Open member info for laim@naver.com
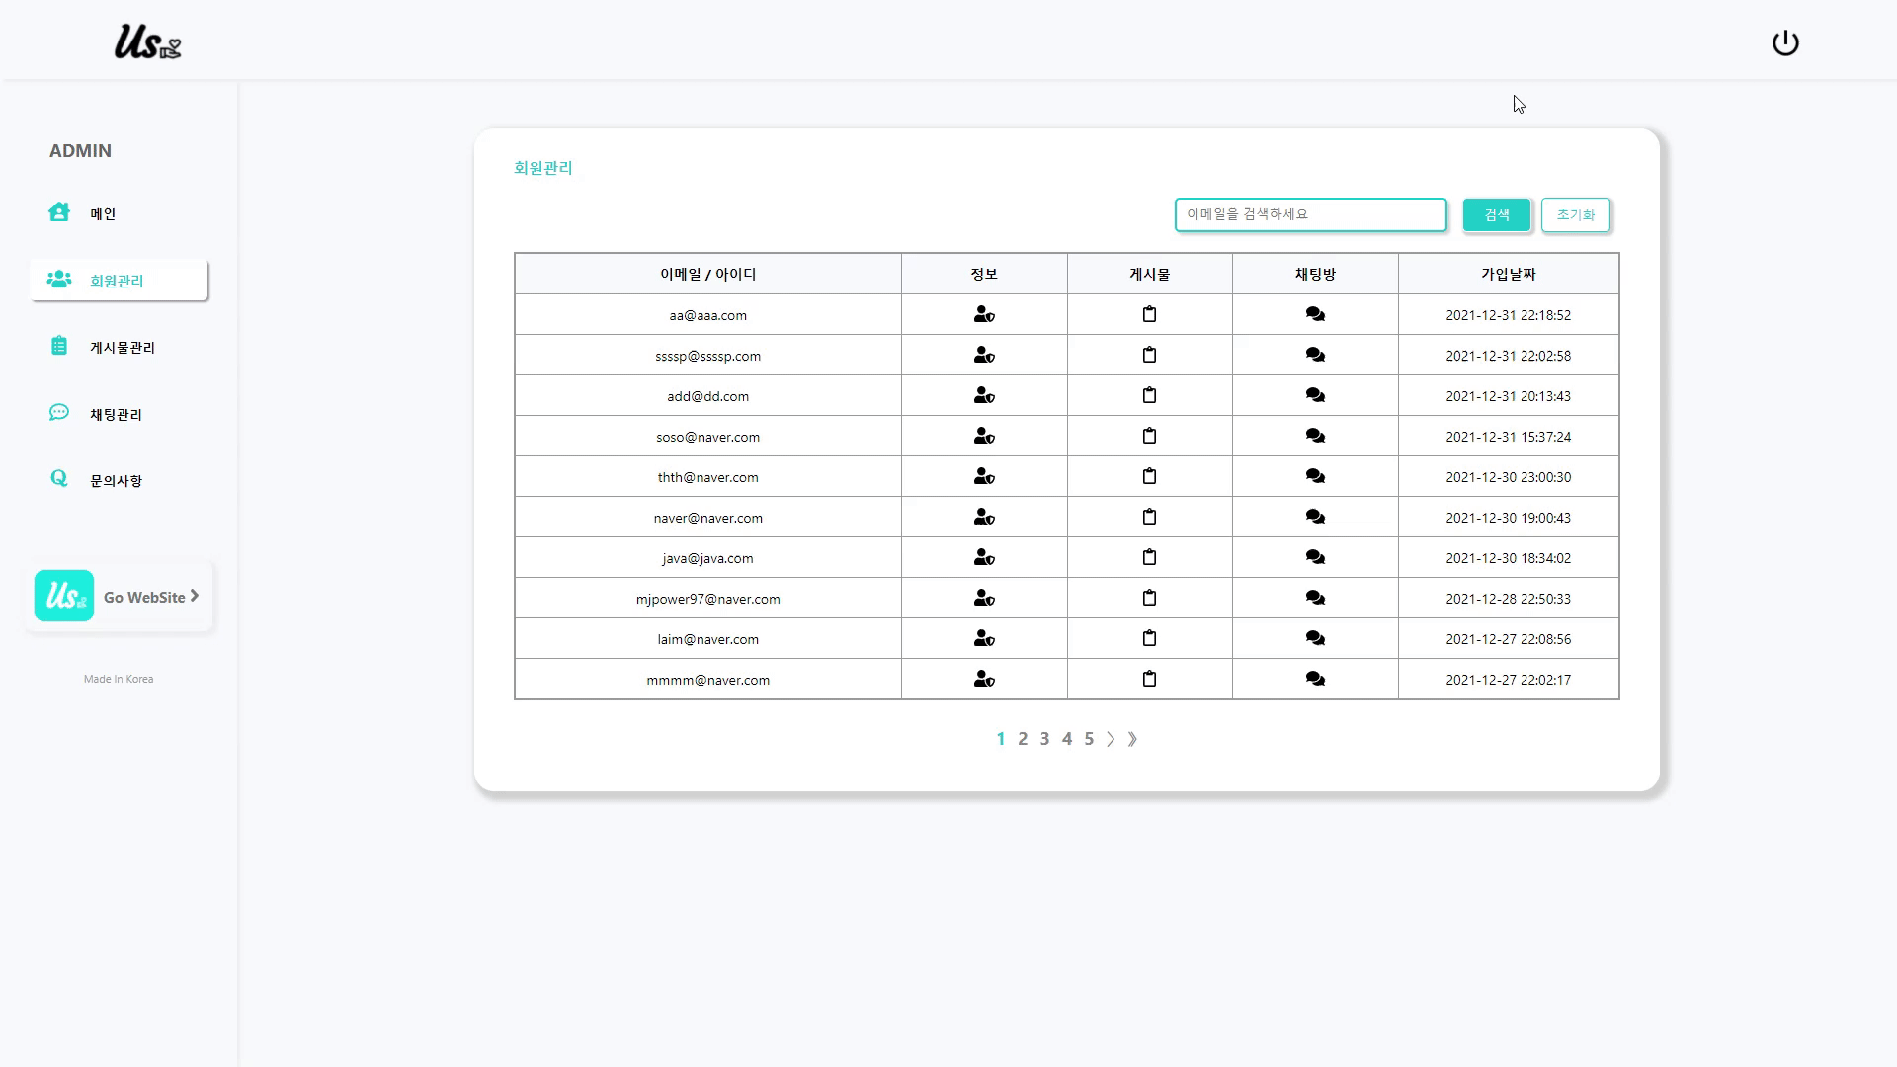 point(984,638)
